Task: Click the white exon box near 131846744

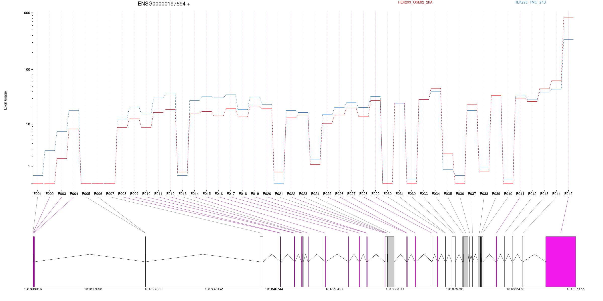Action: tap(262, 262)
